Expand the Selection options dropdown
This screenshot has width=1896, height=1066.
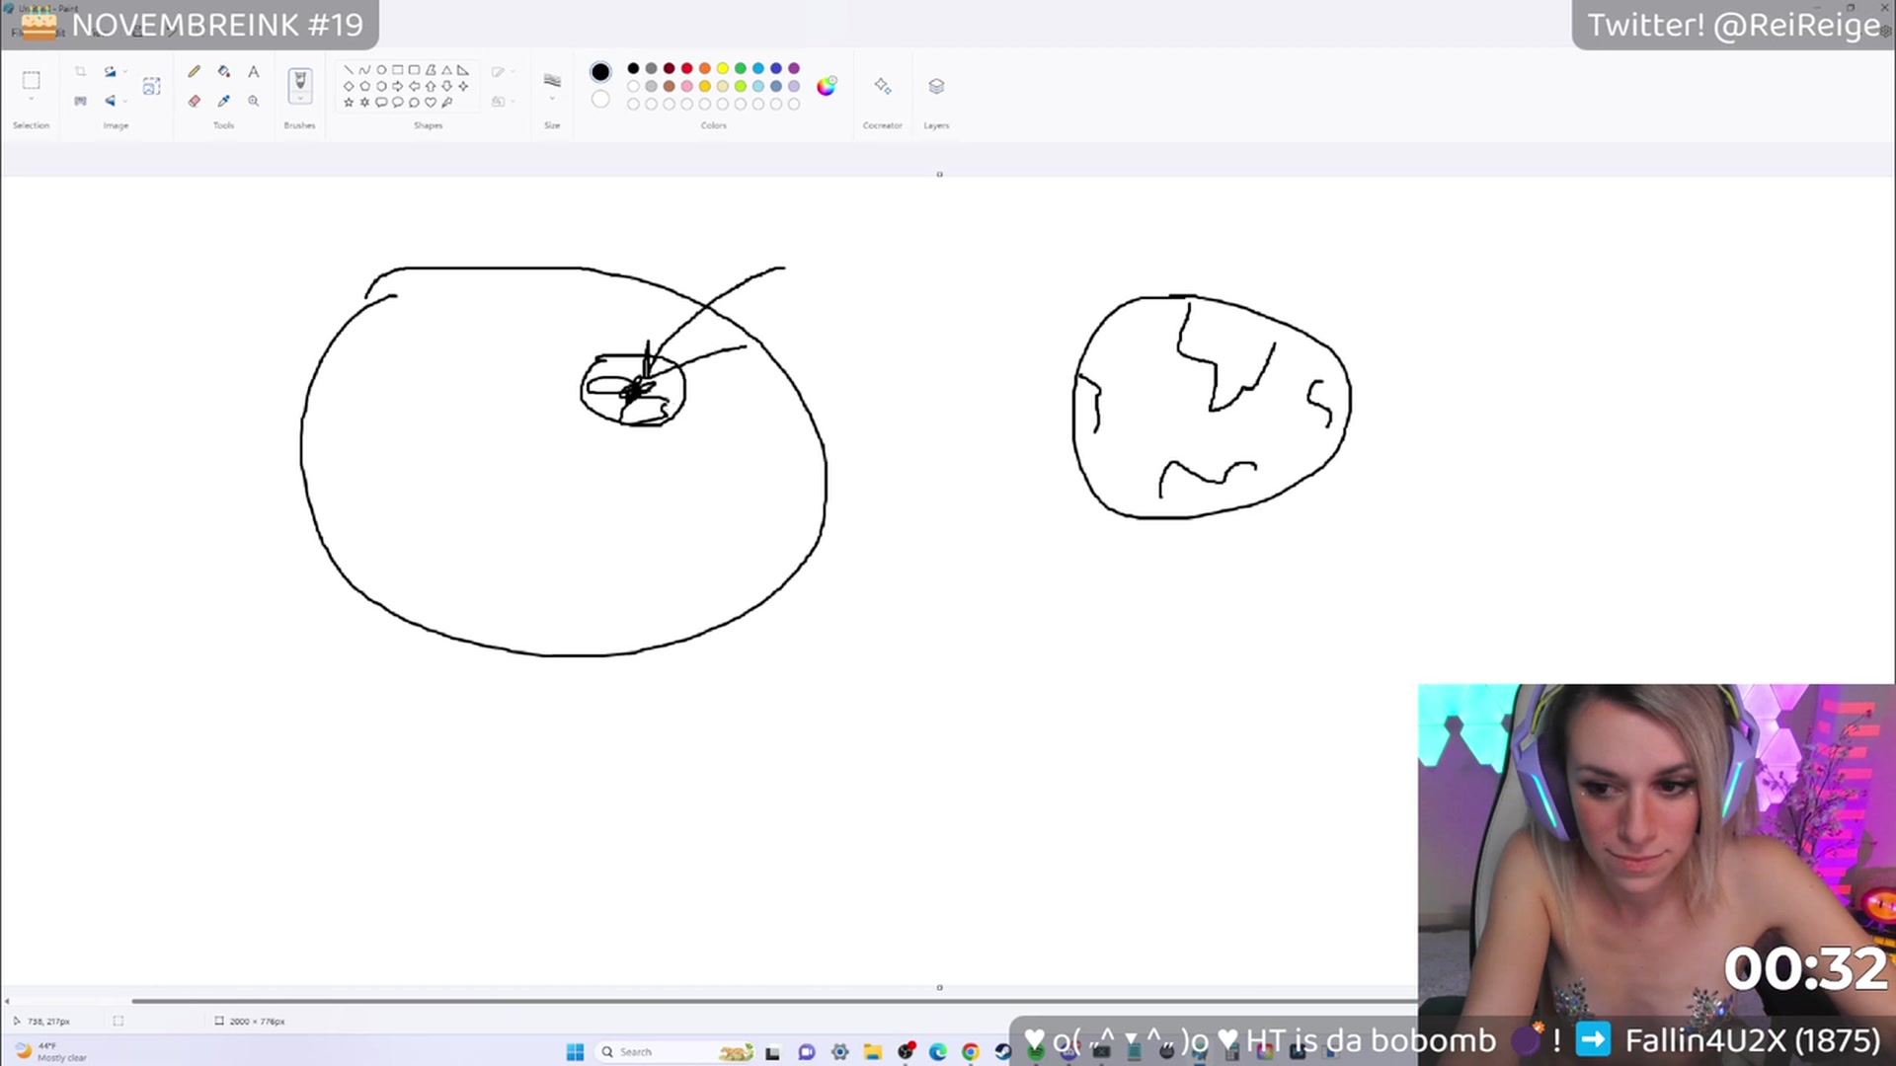pos(31,99)
